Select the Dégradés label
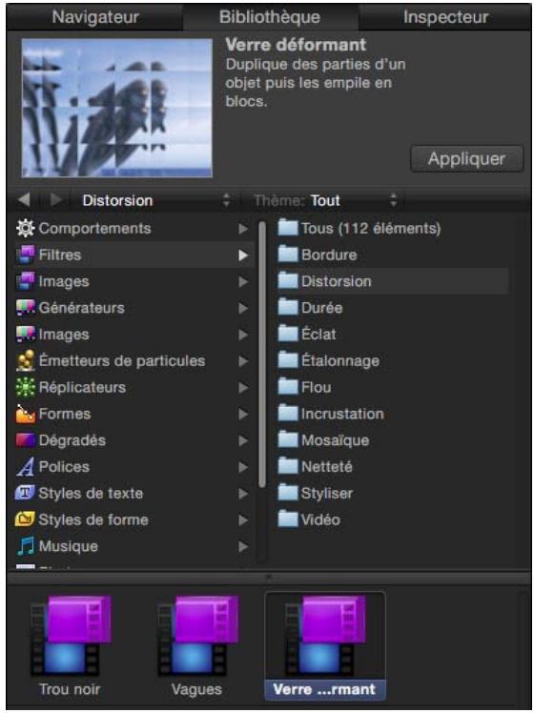This screenshot has width=534, height=713. pyautogui.click(x=72, y=440)
